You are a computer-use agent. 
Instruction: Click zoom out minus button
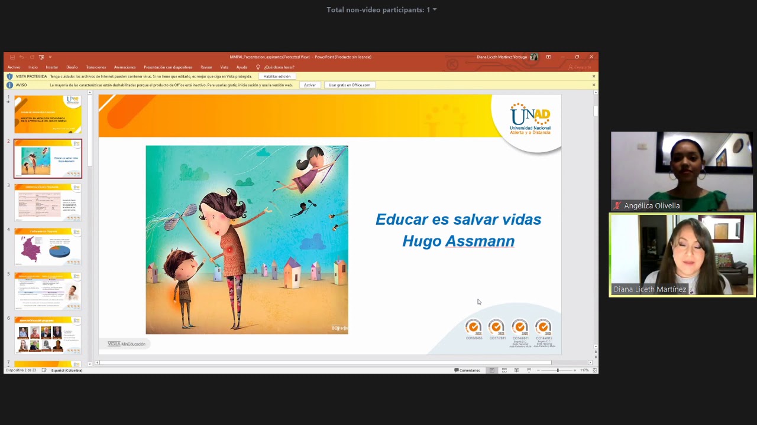[x=539, y=370]
